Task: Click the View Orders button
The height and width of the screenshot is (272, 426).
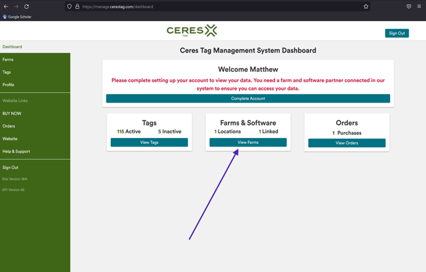Action: [347, 143]
